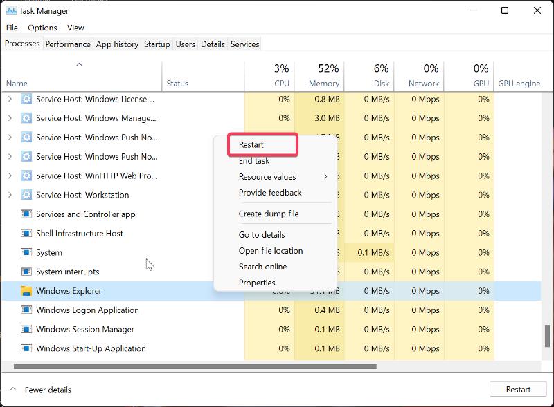Sort by the GPU column header

click(x=469, y=76)
